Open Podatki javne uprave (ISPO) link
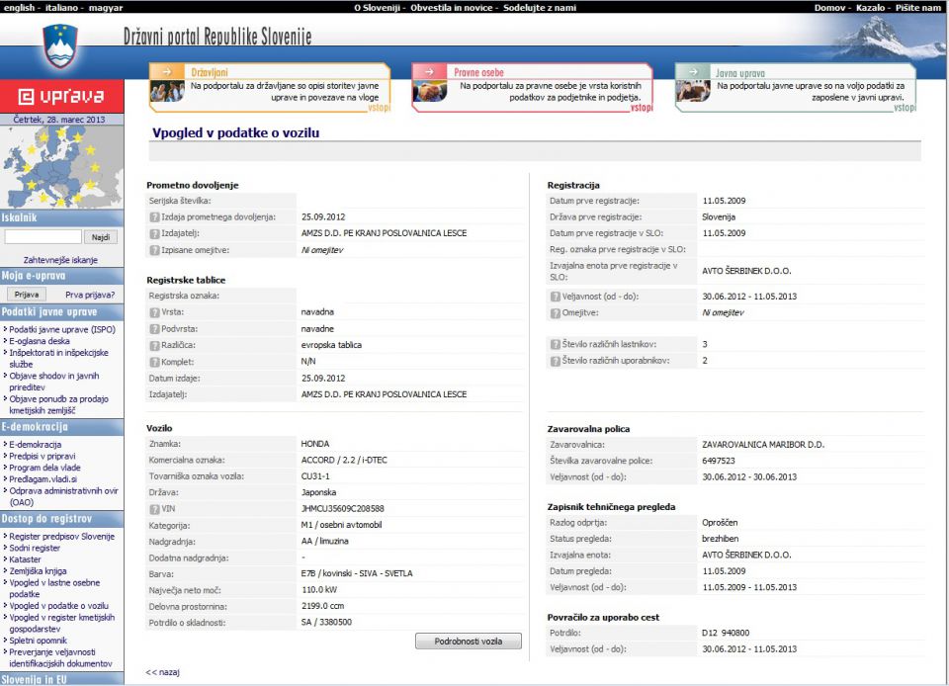Screen dimensions: 949x686 click(61, 330)
